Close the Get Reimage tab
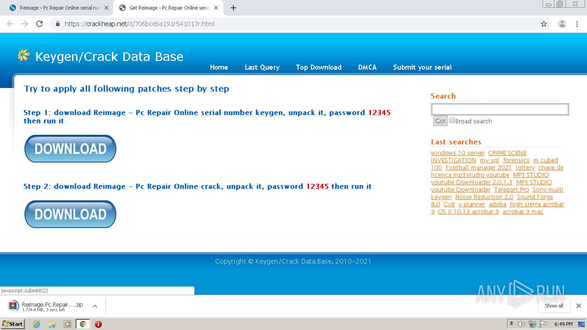 coord(216,8)
